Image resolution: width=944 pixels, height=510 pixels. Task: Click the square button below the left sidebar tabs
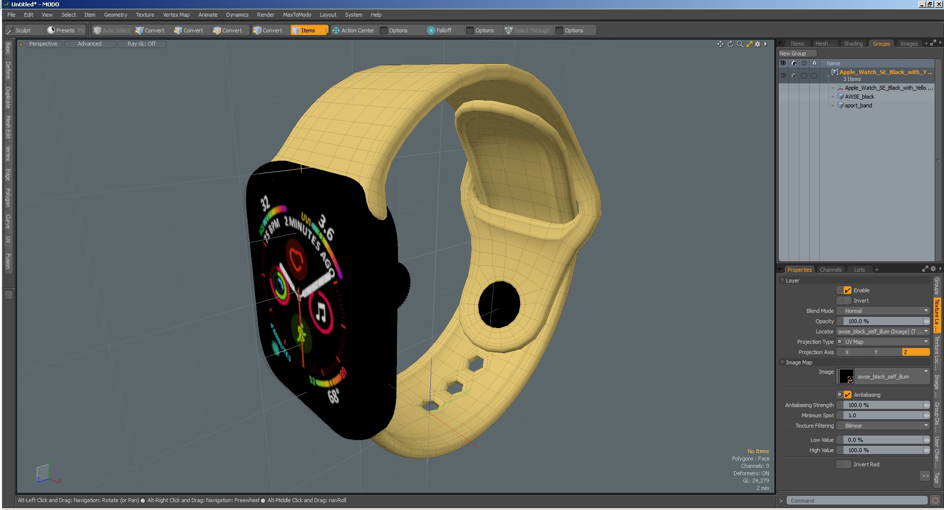tap(8, 295)
